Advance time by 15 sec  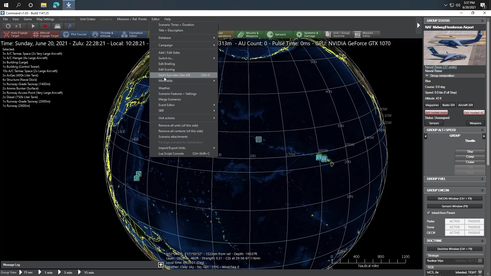(x=26, y=272)
